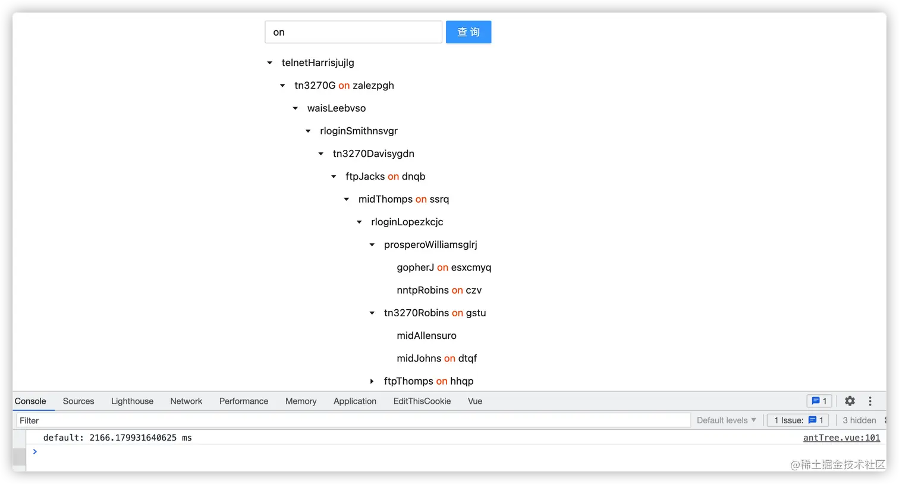899x484 pixels.
Task: Switch to the Network tab
Action: pyautogui.click(x=186, y=401)
